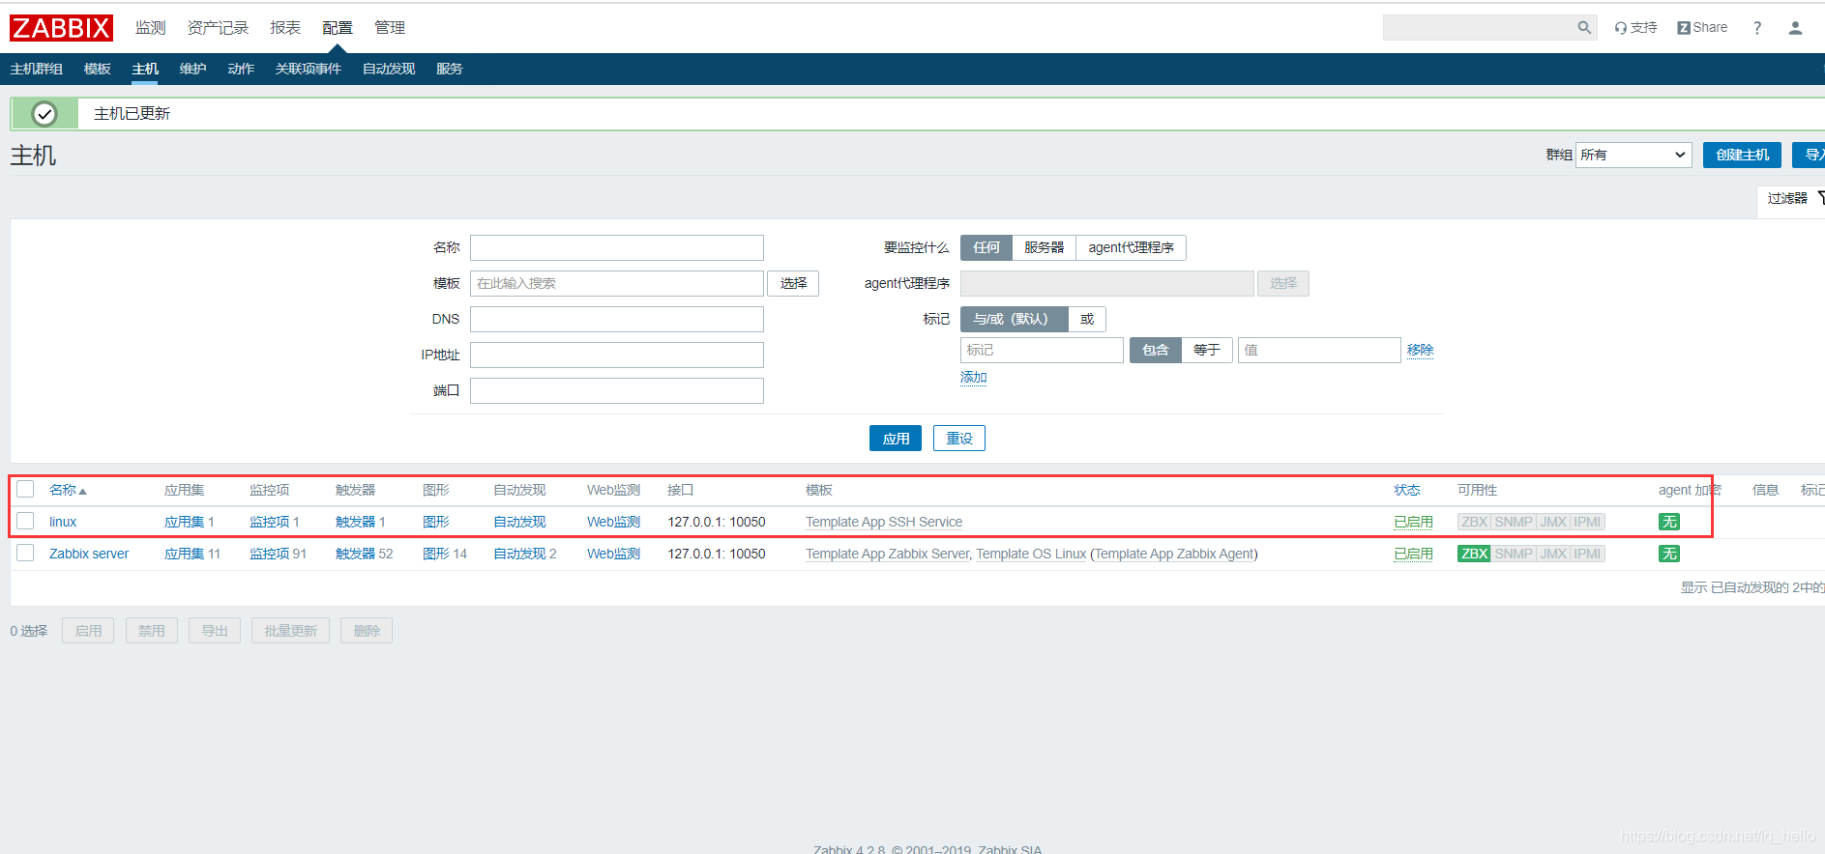Click the 重设 filter button
This screenshot has width=1825, height=854.
[959, 439]
